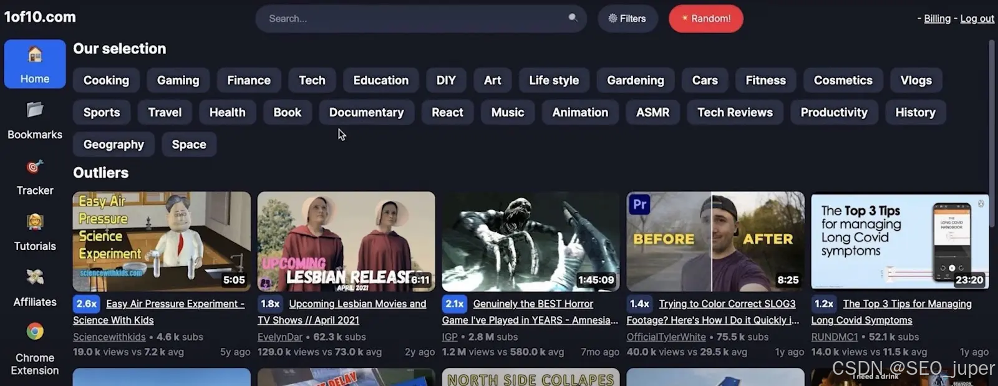Visit the EvelynDar channel link

(x=280, y=337)
